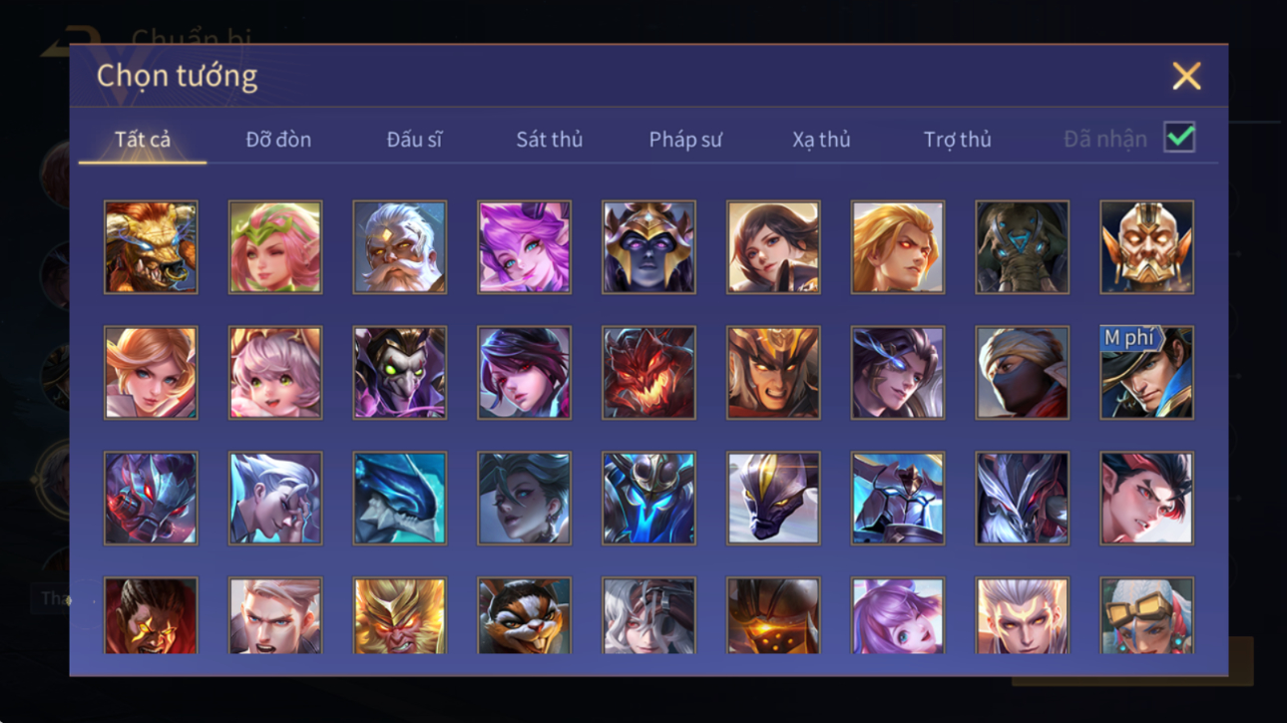The width and height of the screenshot is (1287, 723).
Task: Open the Sát thủ tab
Action: pyautogui.click(x=549, y=140)
